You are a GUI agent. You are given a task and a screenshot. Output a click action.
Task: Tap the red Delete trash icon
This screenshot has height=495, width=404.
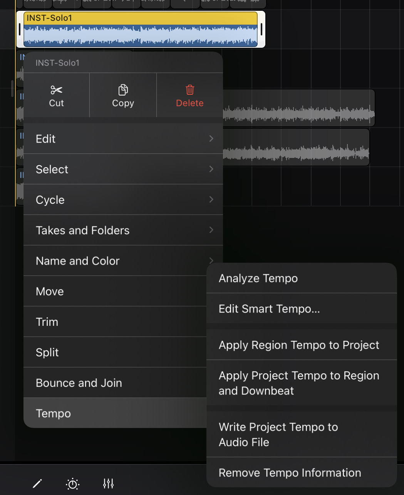pos(190,90)
